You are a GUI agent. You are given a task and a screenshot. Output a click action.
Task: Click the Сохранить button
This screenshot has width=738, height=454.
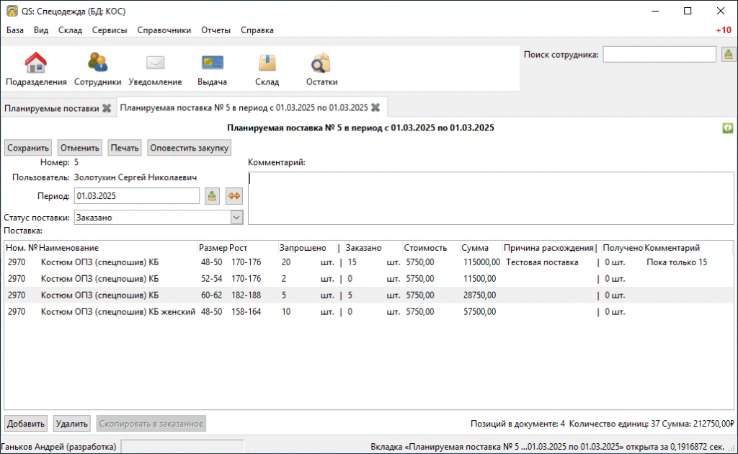[x=28, y=148]
